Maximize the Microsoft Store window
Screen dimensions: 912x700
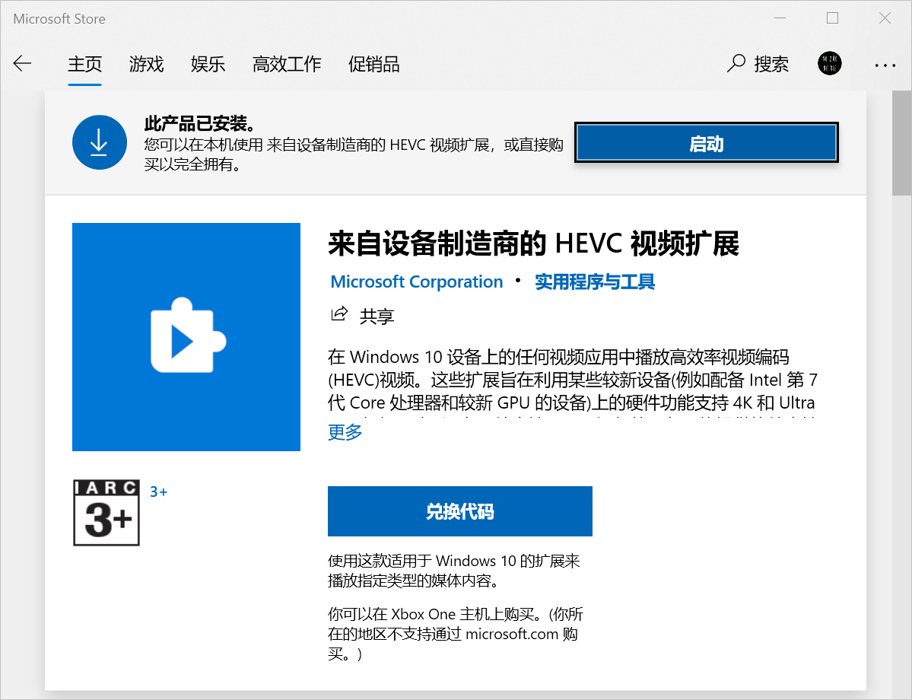pyautogui.click(x=832, y=18)
